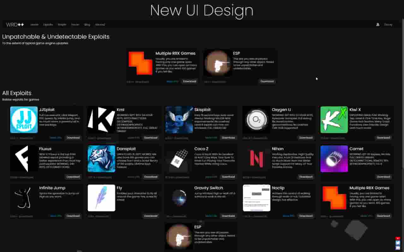This screenshot has width=404, height=252.
Task: Open More Info for Noclip
Action: point(289,216)
